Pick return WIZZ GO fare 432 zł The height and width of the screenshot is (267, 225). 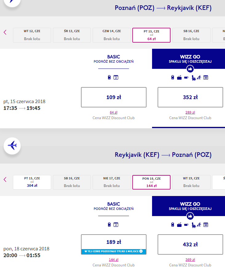click(190, 244)
